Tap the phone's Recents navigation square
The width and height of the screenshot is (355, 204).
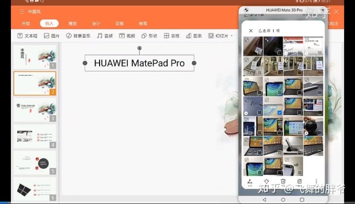point(302,200)
